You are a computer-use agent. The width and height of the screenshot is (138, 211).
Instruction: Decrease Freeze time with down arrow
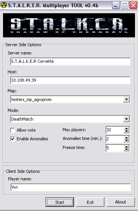[126, 150]
